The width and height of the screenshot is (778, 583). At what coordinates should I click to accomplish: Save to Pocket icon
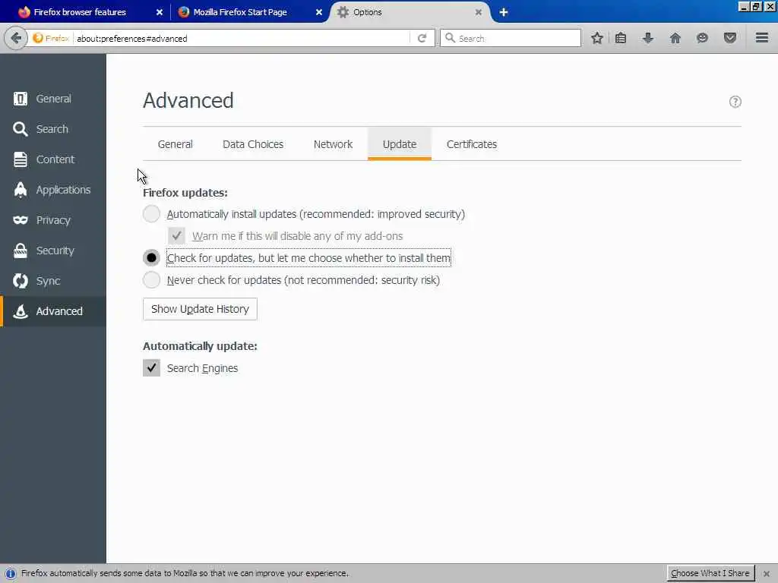point(730,38)
